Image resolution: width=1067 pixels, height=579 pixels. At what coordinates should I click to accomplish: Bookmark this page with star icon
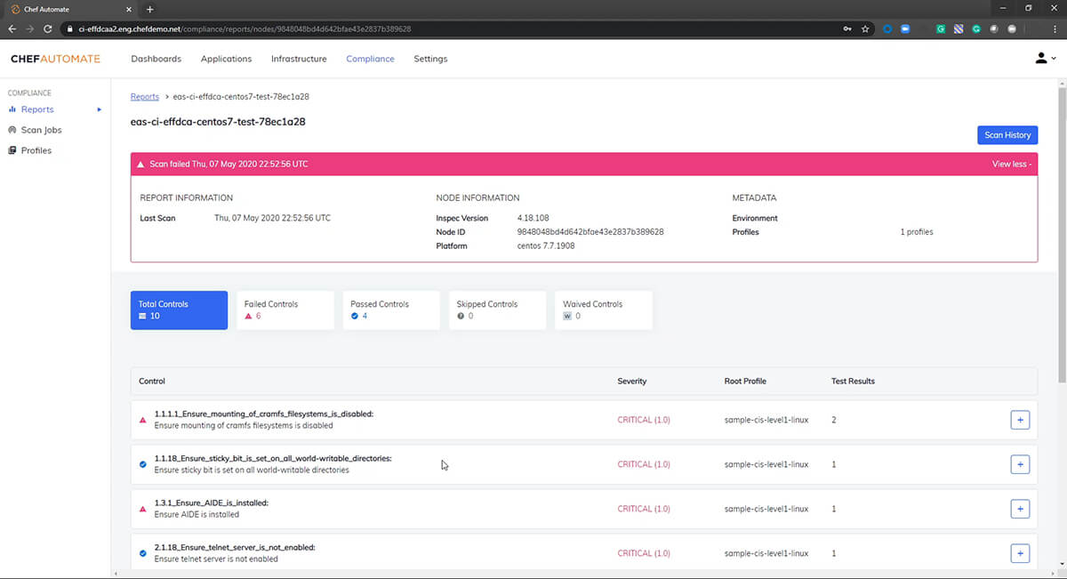[x=865, y=28]
